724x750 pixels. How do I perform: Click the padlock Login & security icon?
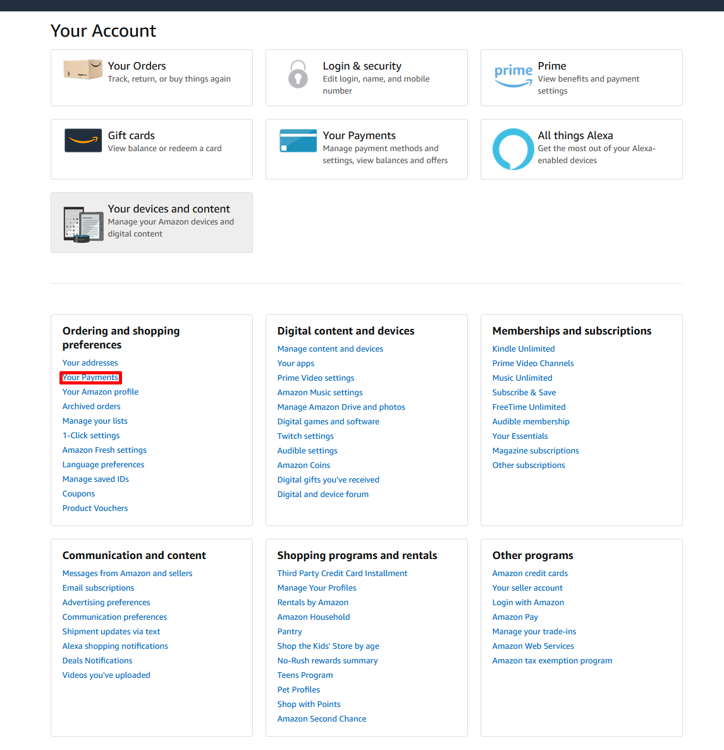coord(298,74)
